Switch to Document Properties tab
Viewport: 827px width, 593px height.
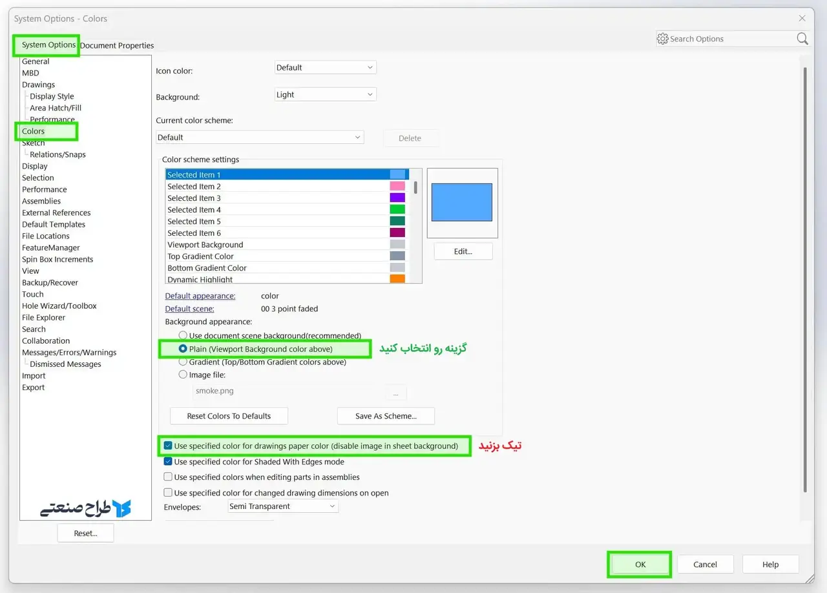point(117,45)
